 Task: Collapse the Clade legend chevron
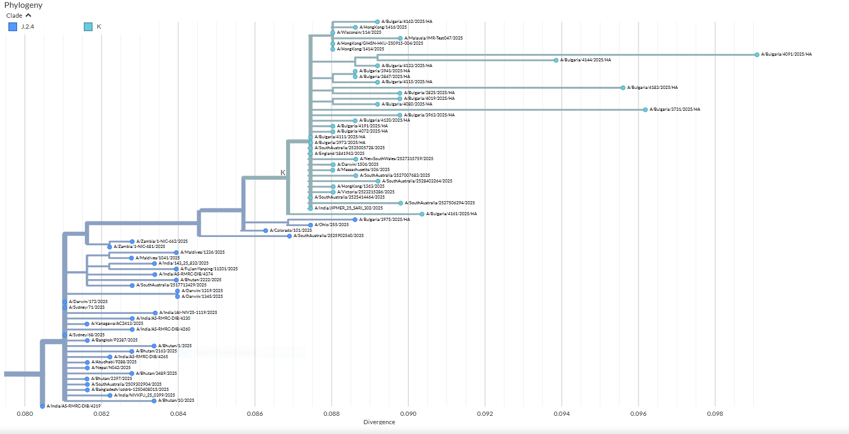point(28,16)
